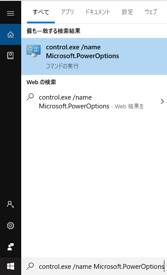167x275 pixels.
Task: Click the 最も一致する検索結果 heading
Action: click(53, 31)
